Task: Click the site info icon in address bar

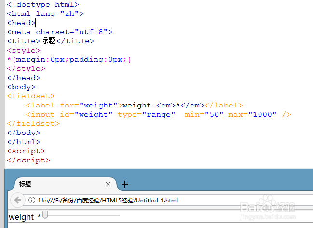Action: [32, 200]
